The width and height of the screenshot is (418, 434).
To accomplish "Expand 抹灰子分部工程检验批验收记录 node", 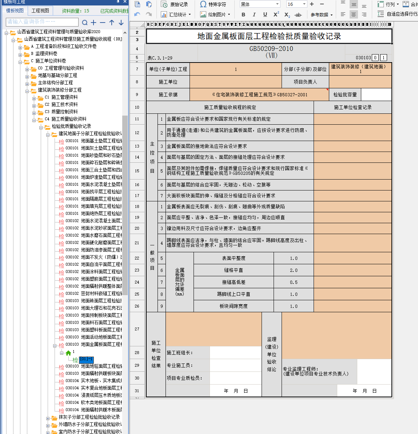I will click(48, 418).
